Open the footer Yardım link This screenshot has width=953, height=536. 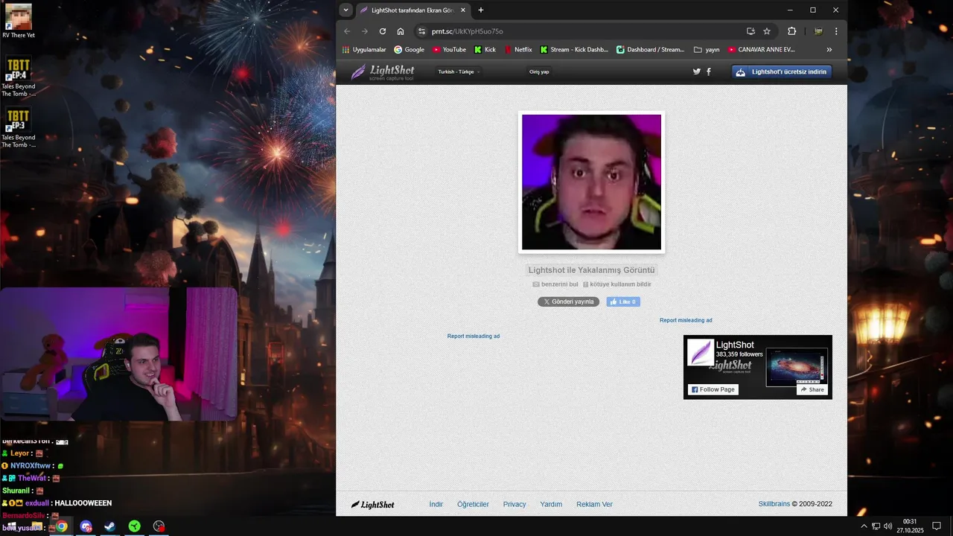[551, 505]
